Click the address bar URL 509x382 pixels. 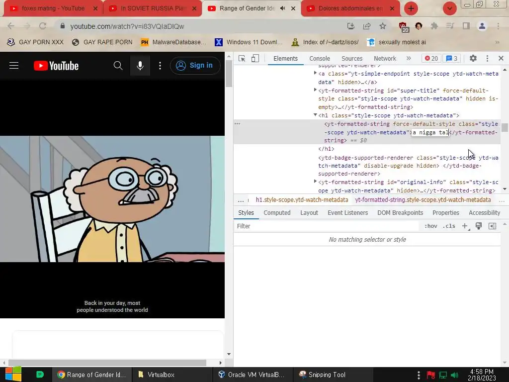pyautogui.click(x=127, y=26)
